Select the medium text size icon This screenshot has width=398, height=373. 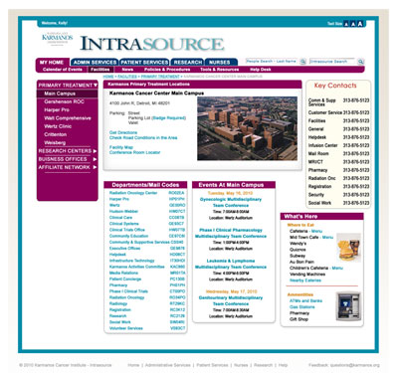pyautogui.click(x=353, y=24)
